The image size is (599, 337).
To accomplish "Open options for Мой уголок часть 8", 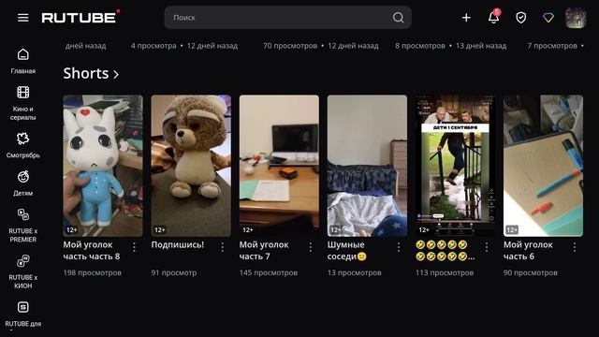I will 134,247.
